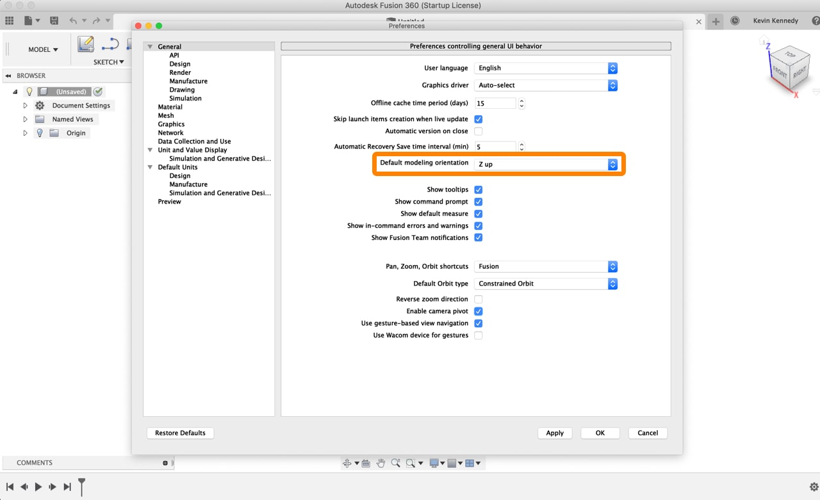The width and height of the screenshot is (820, 500).
Task: Open the Display Settings monitor icon
Action: [434, 463]
